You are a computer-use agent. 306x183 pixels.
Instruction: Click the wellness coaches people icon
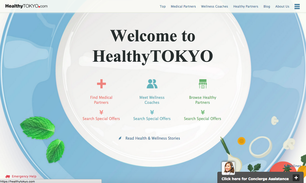[x=152, y=84]
